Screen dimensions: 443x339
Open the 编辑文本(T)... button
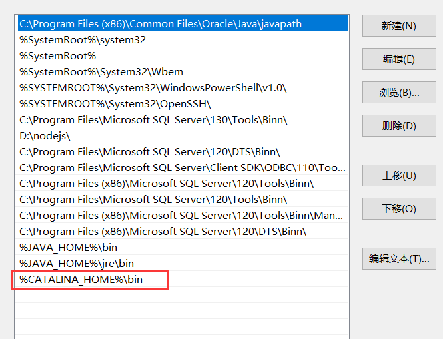click(398, 259)
